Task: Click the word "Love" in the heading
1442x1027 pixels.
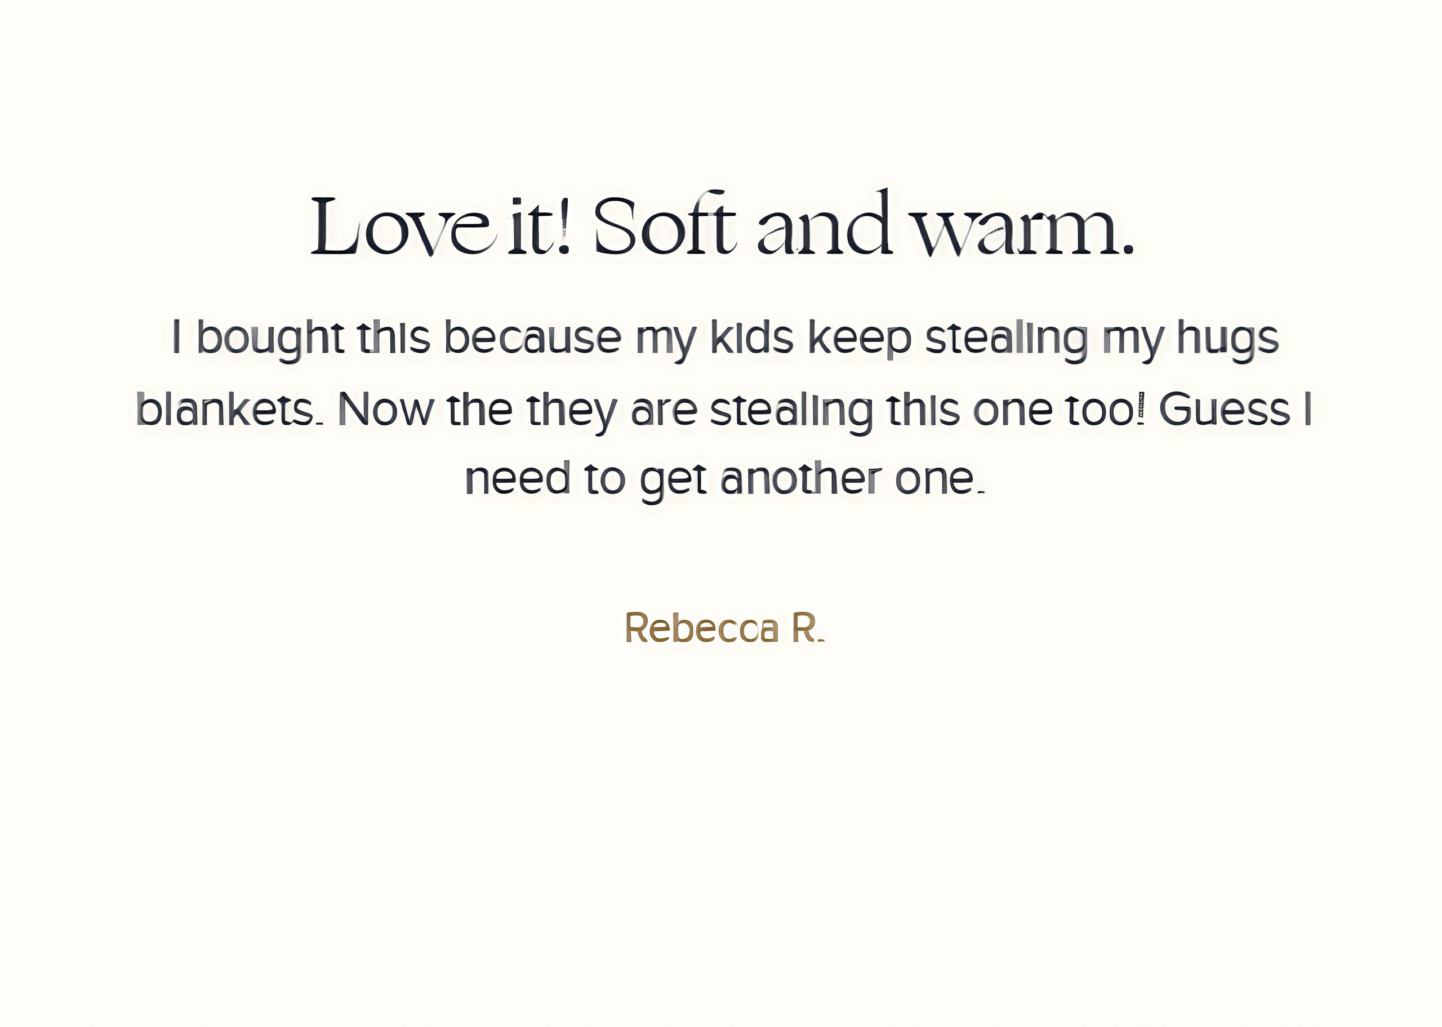Action: pyautogui.click(x=402, y=226)
